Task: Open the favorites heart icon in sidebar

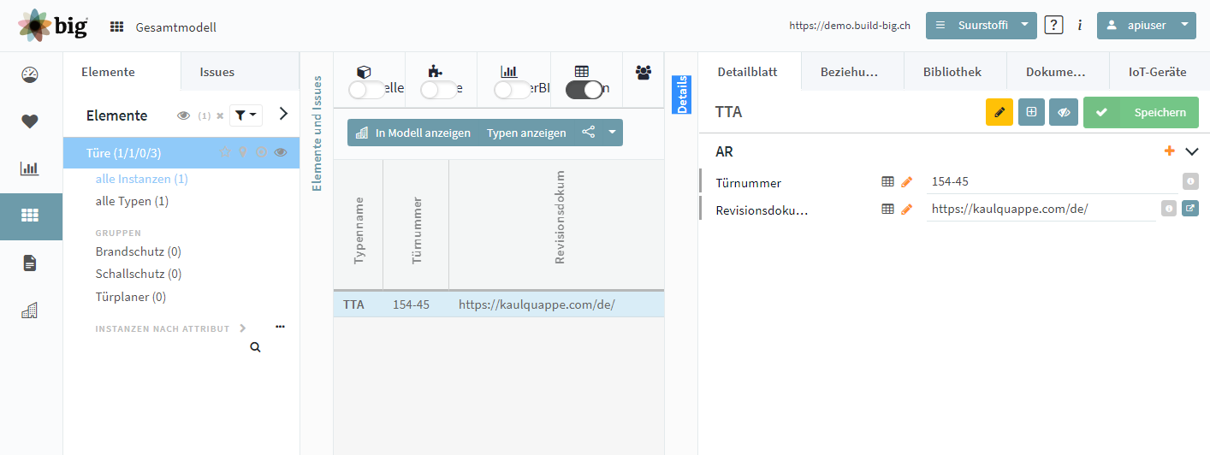Action: pyautogui.click(x=30, y=121)
